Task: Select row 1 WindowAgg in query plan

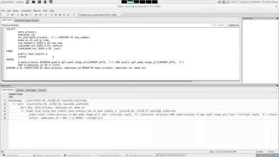Action: (x=143, y=101)
